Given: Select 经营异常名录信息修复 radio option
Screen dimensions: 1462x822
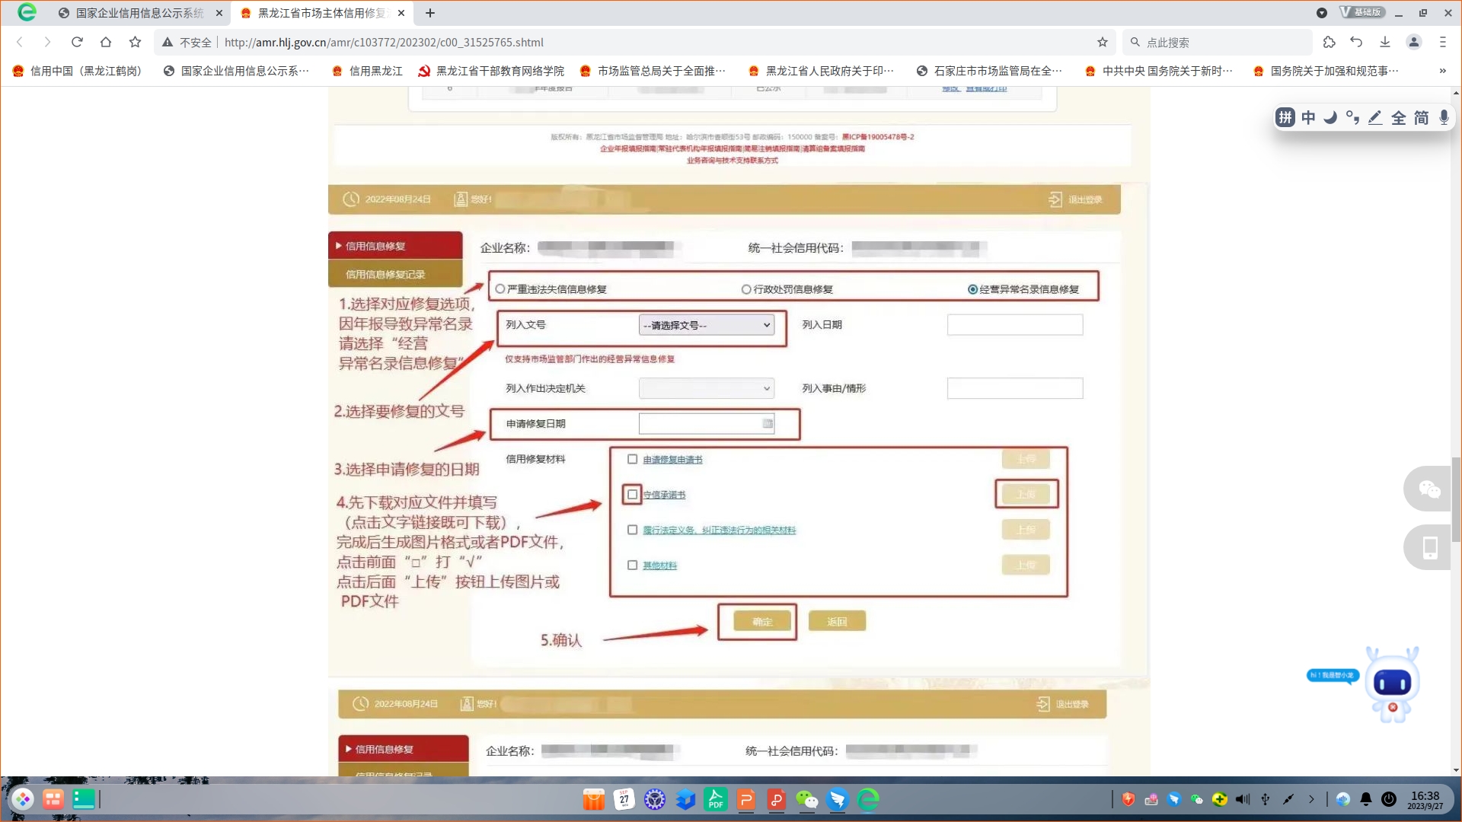Looking at the screenshot, I should coord(972,289).
